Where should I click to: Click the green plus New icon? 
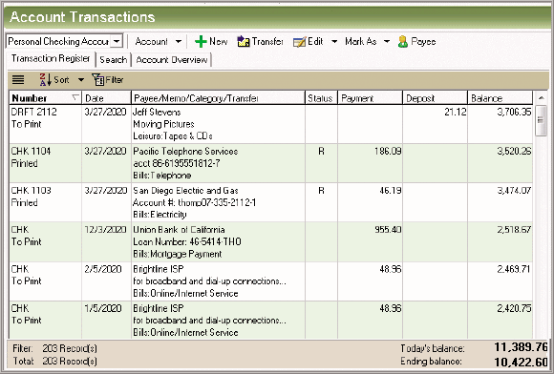[x=201, y=42]
